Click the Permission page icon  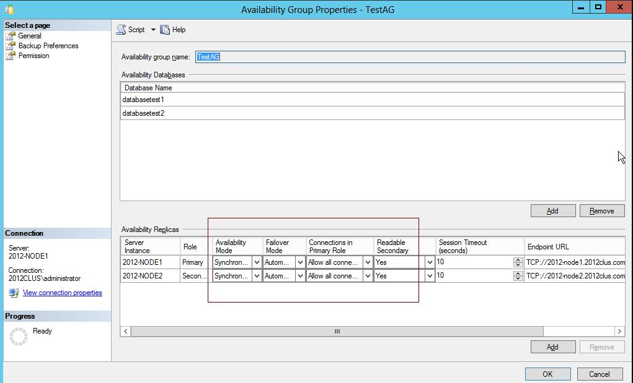click(x=11, y=56)
